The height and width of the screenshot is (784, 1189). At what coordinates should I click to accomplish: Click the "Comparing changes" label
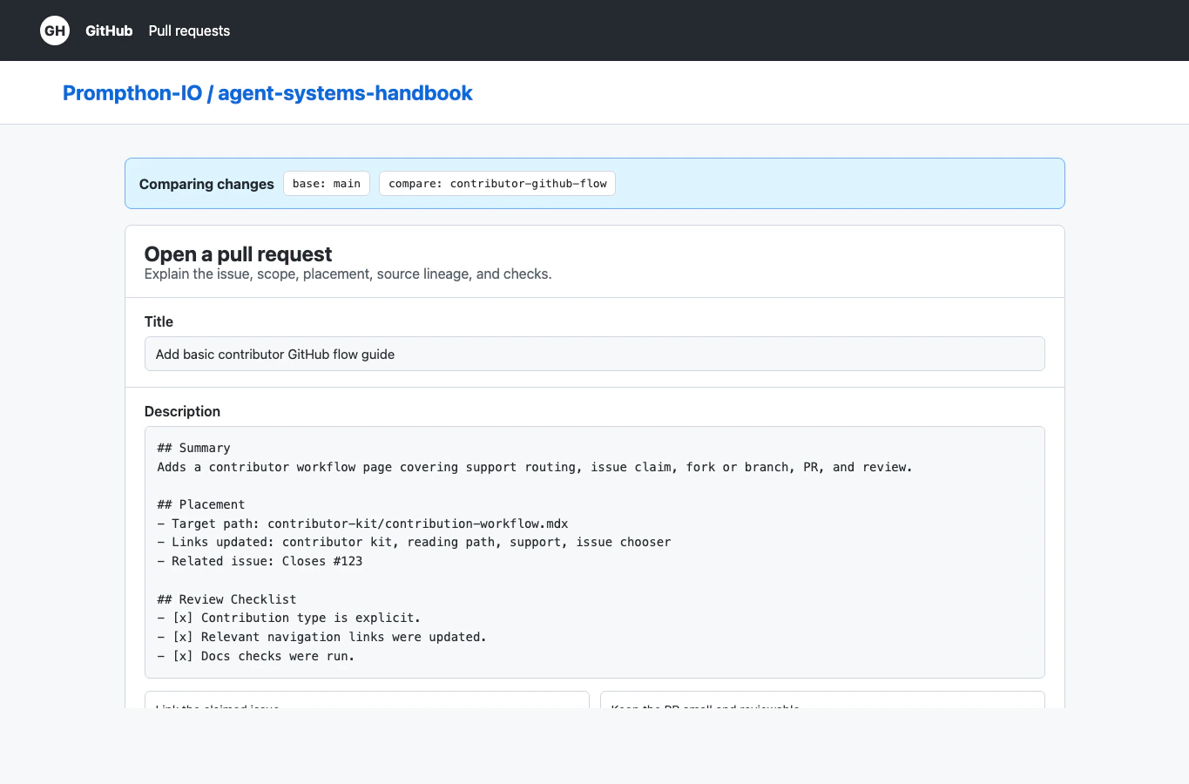tap(206, 184)
